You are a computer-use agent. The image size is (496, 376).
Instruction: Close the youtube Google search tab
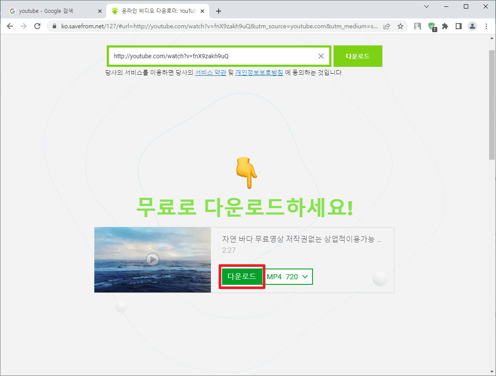(99, 11)
